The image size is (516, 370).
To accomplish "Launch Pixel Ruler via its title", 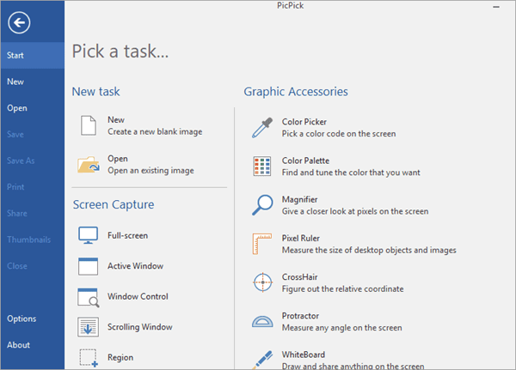I will pos(300,239).
